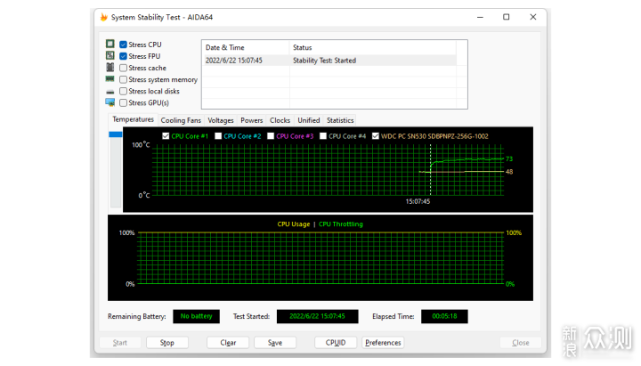The image size is (641, 366).
Task: Maximize the AIDA64 window
Action: point(506,17)
